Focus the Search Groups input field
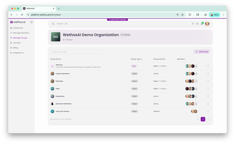The width and height of the screenshot is (235, 144). (x=76, y=52)
